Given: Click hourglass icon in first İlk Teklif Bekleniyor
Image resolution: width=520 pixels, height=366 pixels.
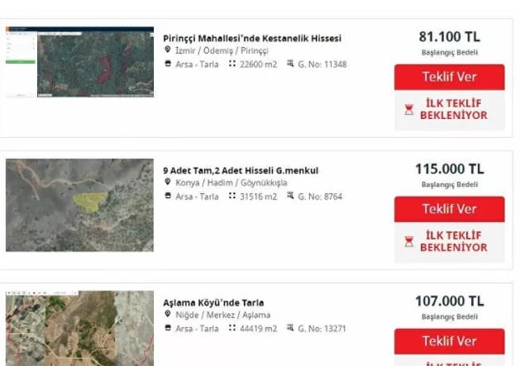Looking at the screenshot, I should [x=409, y=109].
